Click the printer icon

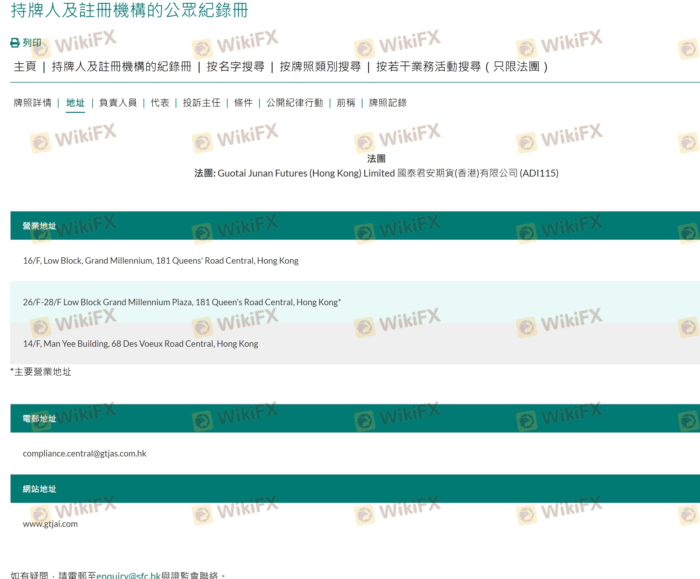[x=15, y=43]
